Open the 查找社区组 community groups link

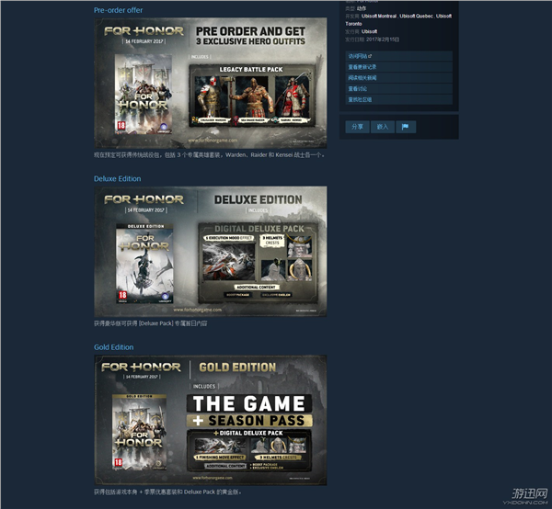pos(398,99)
